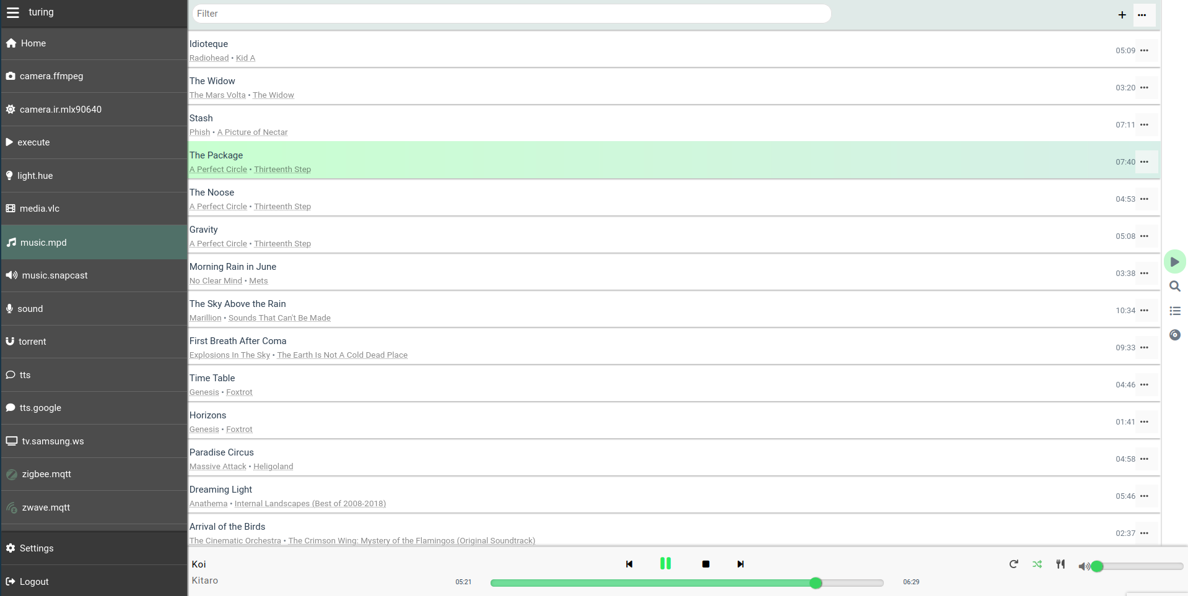
Task: Open the search panel on the right sidebar
Action: point(1175,286)
